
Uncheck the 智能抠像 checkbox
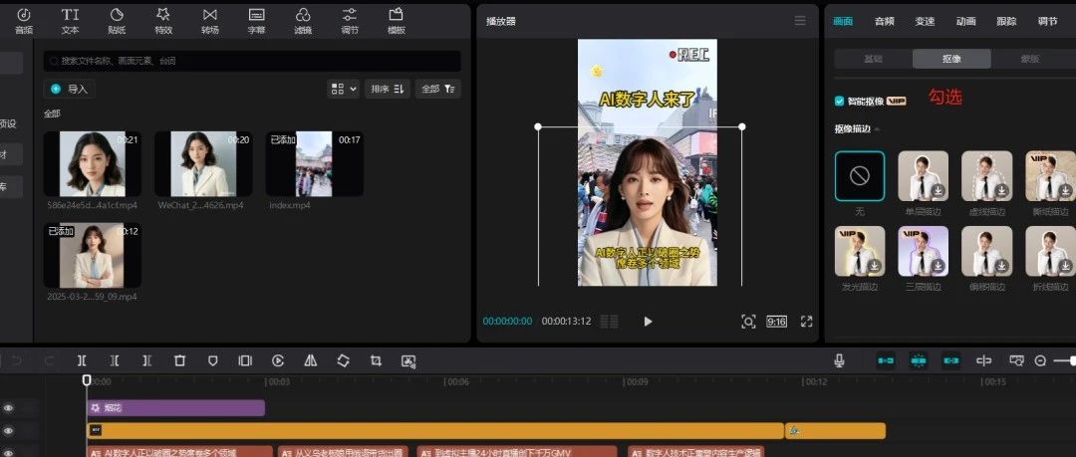click(840, 101)
